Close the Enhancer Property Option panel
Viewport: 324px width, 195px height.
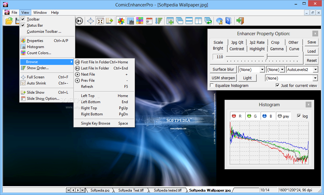315,33
